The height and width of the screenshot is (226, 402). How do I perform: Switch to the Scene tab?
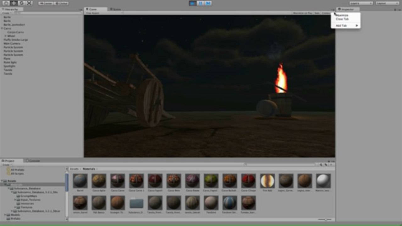click(x=116, y=9)
